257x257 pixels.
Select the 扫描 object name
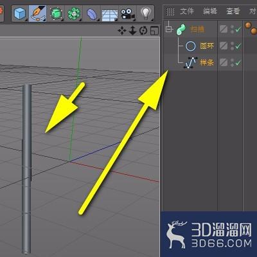pos(197,29)
